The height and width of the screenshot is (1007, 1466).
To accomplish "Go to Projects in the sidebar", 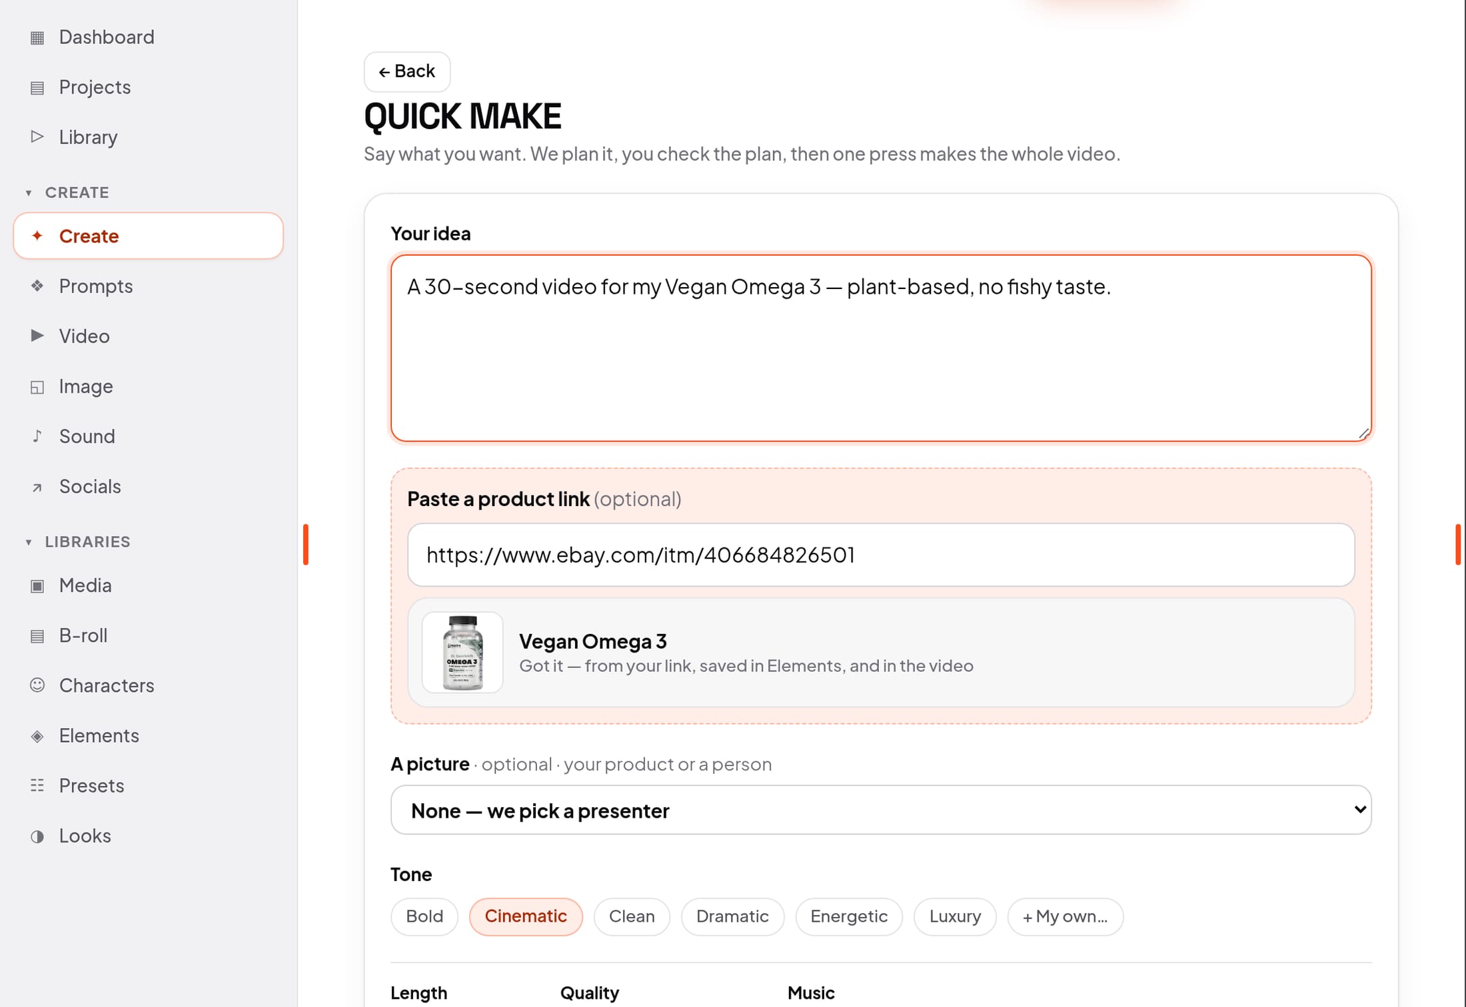I will (x=148, y=87).
